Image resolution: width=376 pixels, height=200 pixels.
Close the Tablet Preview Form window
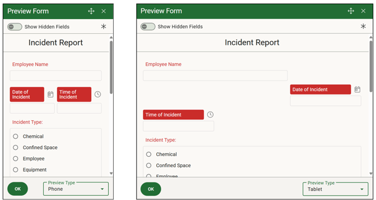click(x=363, y=11)
